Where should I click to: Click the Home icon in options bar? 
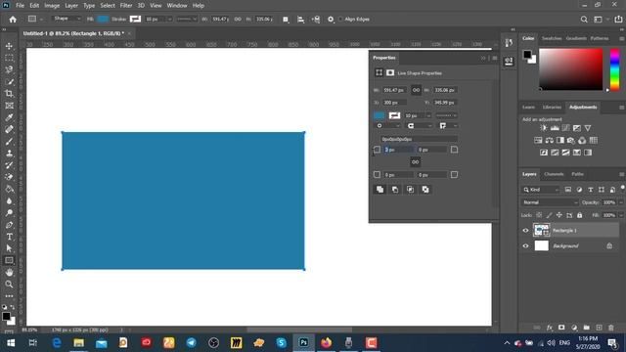(x=13, y=20)
